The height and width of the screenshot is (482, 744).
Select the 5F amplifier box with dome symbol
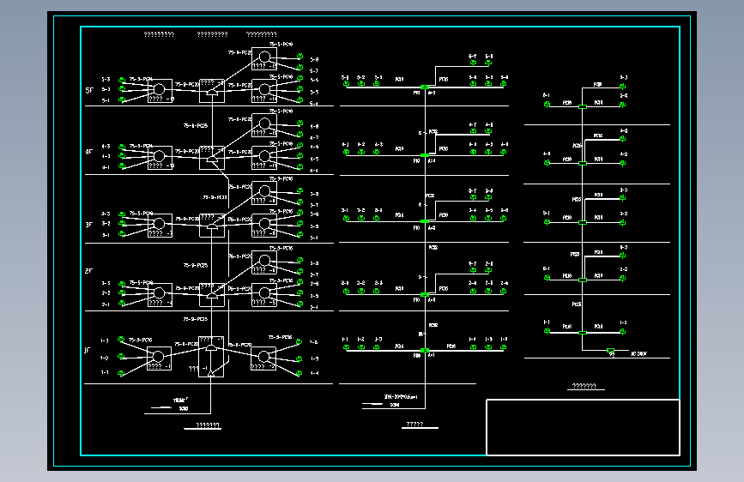[x=212, y=91]
